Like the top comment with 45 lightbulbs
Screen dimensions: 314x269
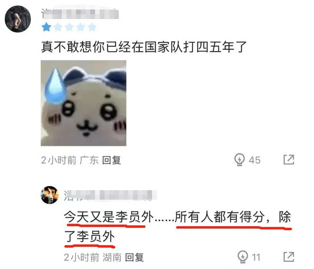pyautogui.click(x=239, y=160)
